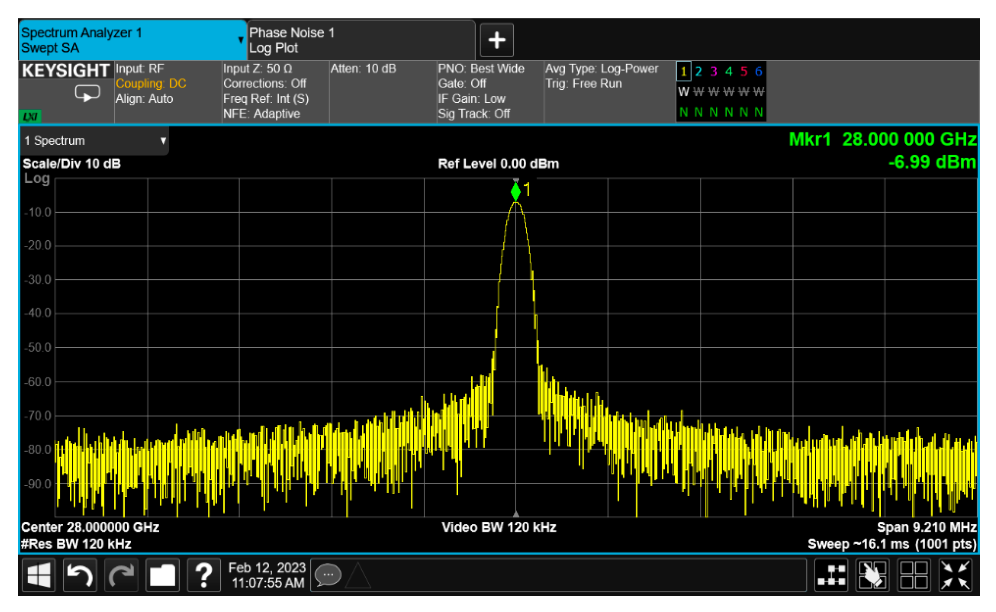Switch to the Phase Noise 1 tab

point(361,41)
